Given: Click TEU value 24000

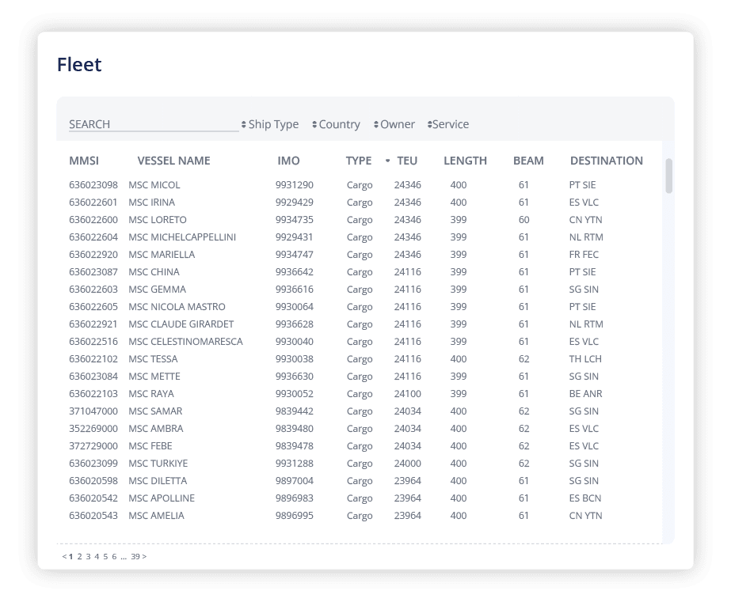Looking at the screenshot, I should 407,464.
